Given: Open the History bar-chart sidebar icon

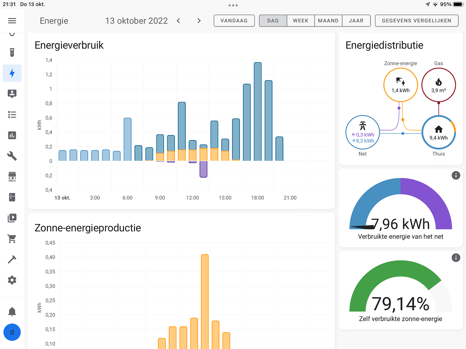Looking at the screenshot, I should pos(12,135).
